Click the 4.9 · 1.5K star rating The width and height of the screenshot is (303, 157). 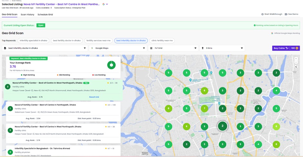coord(110,105)
